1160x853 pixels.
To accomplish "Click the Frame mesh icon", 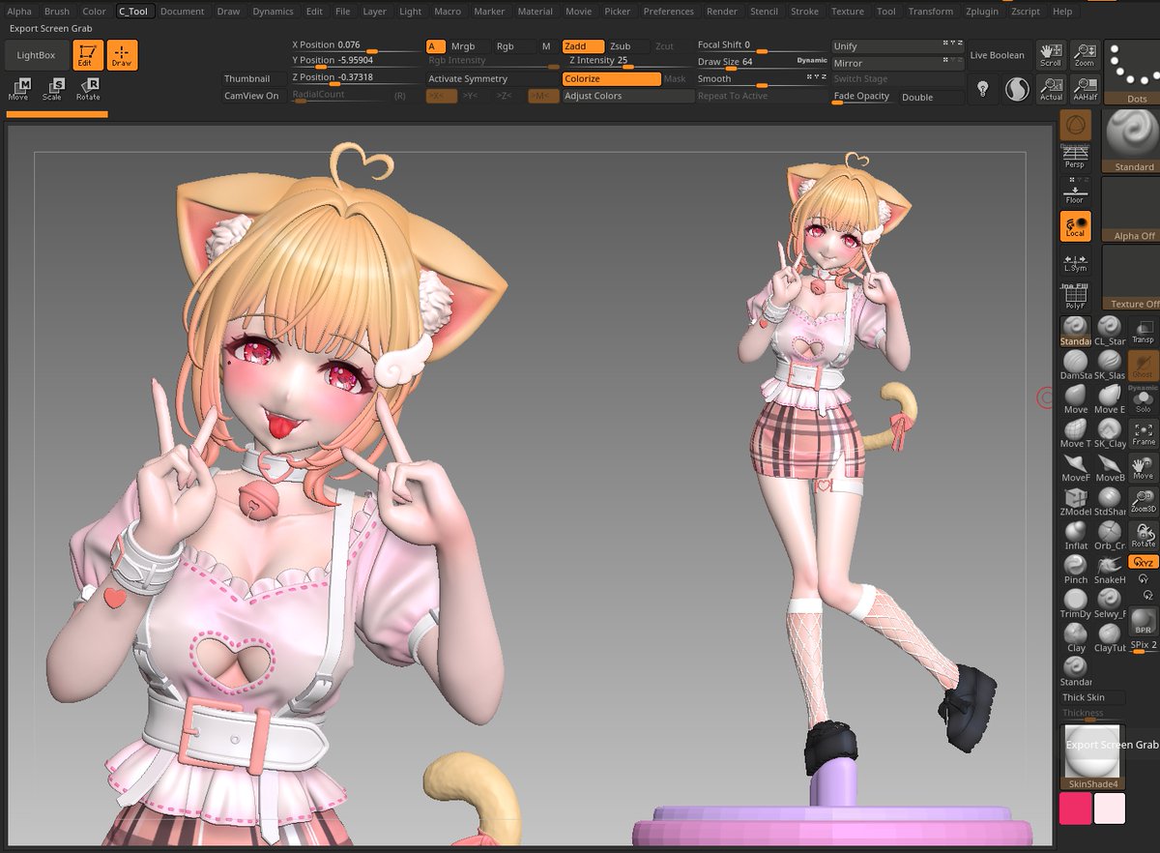I will (x=1143, y=433).
